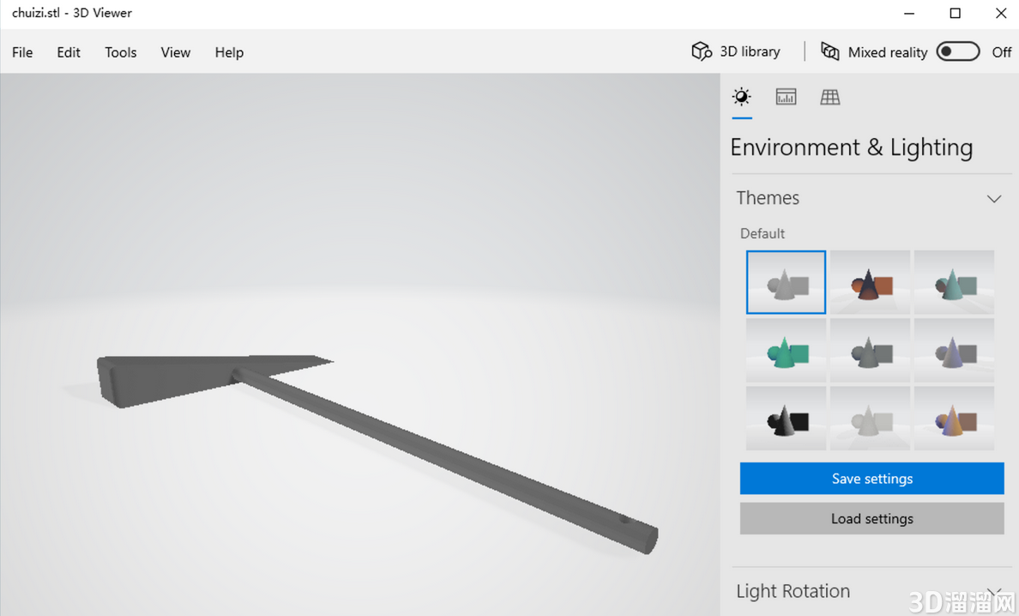Apply the green shapes theme thumbnail
Image resolution: width=1019 pixels, height=616 pixels.
point(786,351)
